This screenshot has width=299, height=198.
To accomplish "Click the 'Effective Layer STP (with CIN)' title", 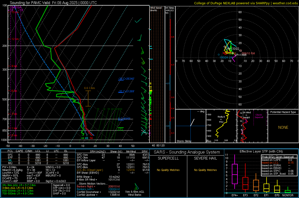I will click(x=261, y=151).
